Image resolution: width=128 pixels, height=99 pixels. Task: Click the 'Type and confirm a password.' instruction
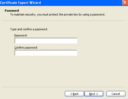pyautogui.click(x=29, y=29)
